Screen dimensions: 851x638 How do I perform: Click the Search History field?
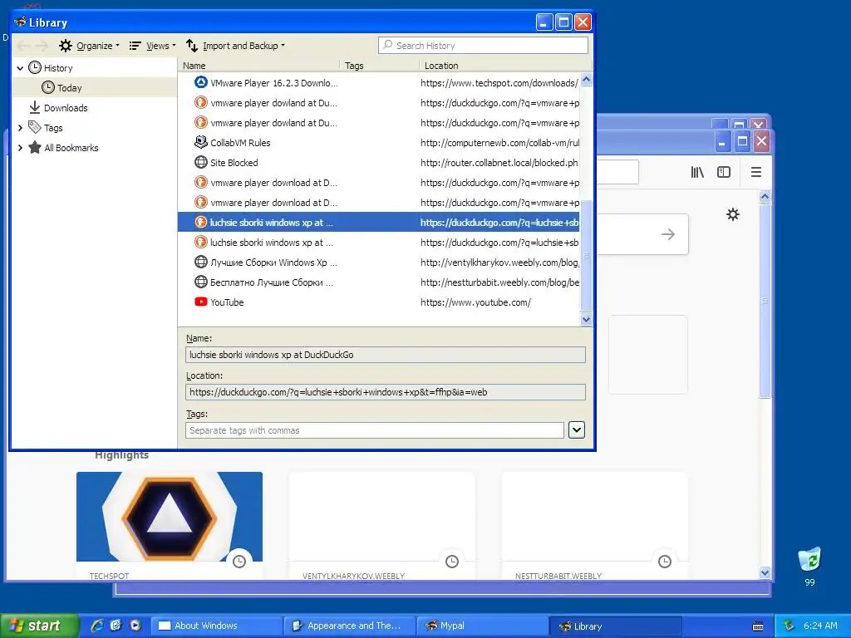pyautogui.click(x=483, y=46)
